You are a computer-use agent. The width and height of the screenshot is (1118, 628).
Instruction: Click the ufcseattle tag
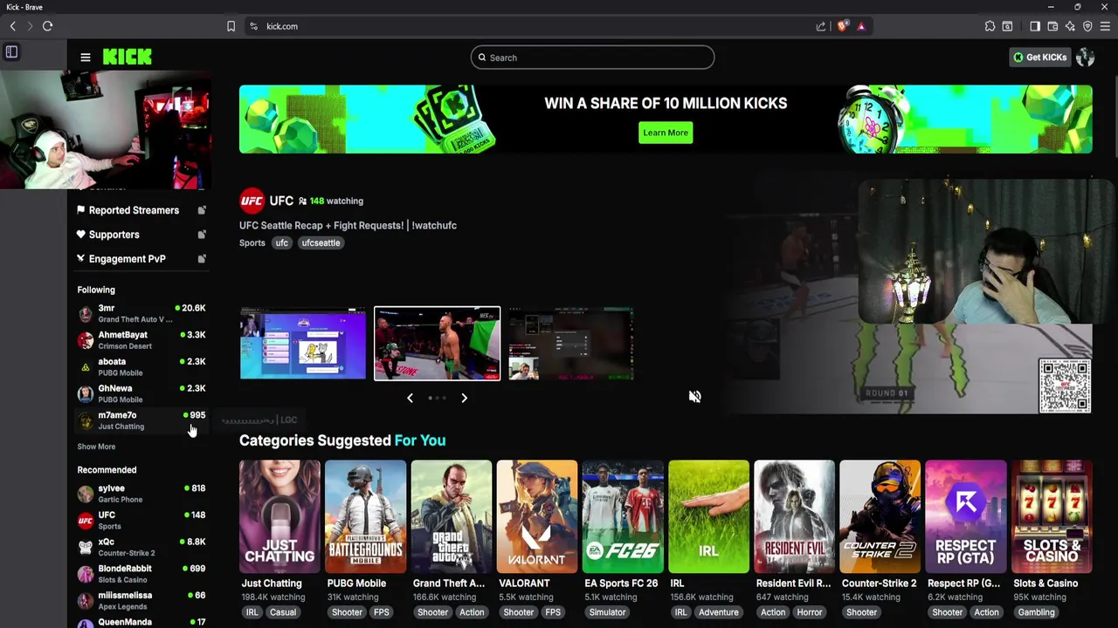pyautogui.click(x=321, y=242)
